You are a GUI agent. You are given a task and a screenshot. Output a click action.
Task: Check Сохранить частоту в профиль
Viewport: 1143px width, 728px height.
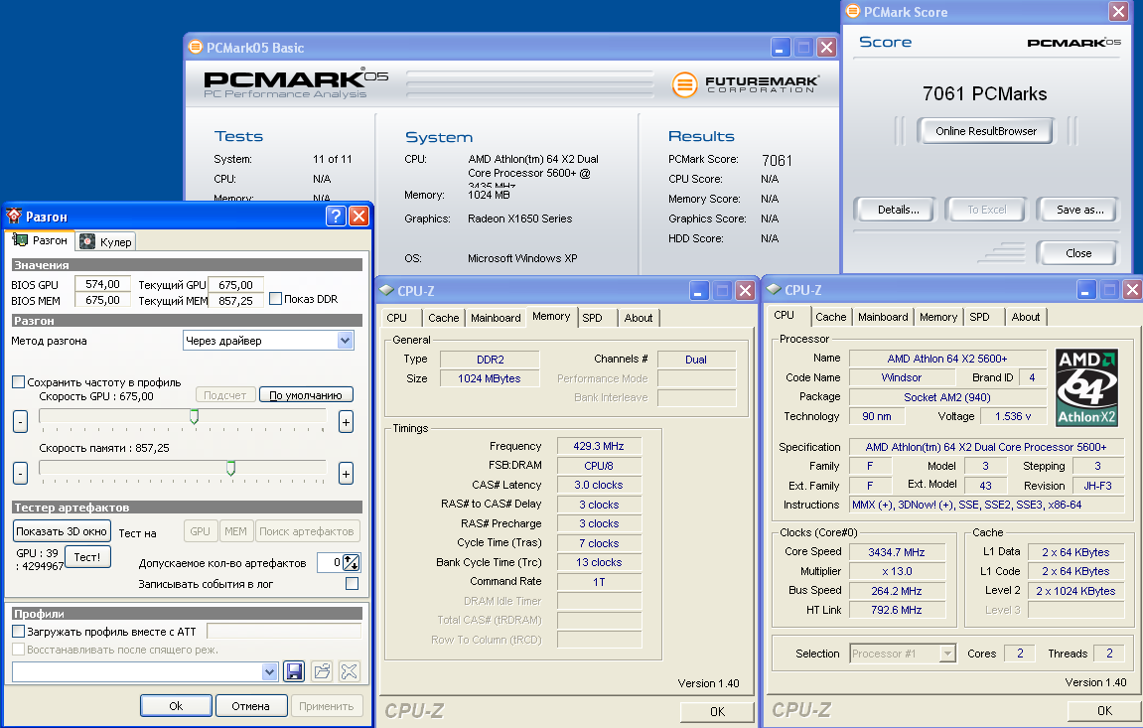tap(19, 381)
